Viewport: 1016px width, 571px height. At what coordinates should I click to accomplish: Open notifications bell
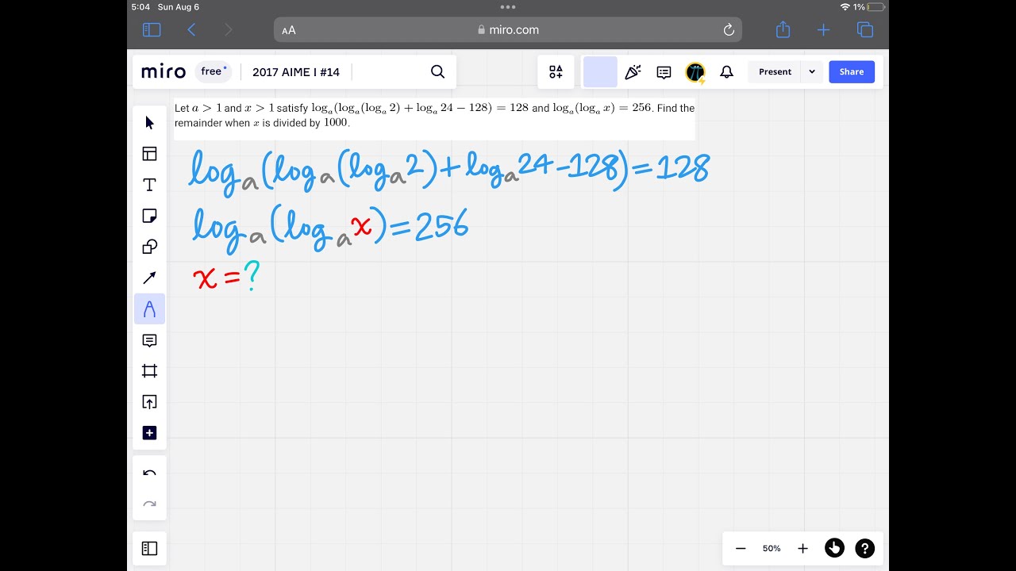coord(726,72)
